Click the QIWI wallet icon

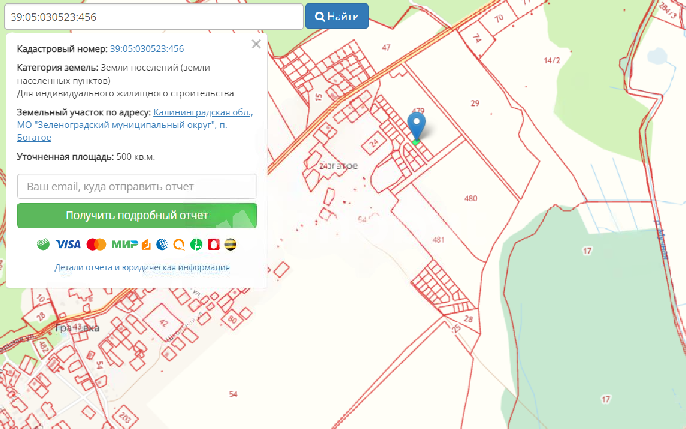(x=179, y=244)
